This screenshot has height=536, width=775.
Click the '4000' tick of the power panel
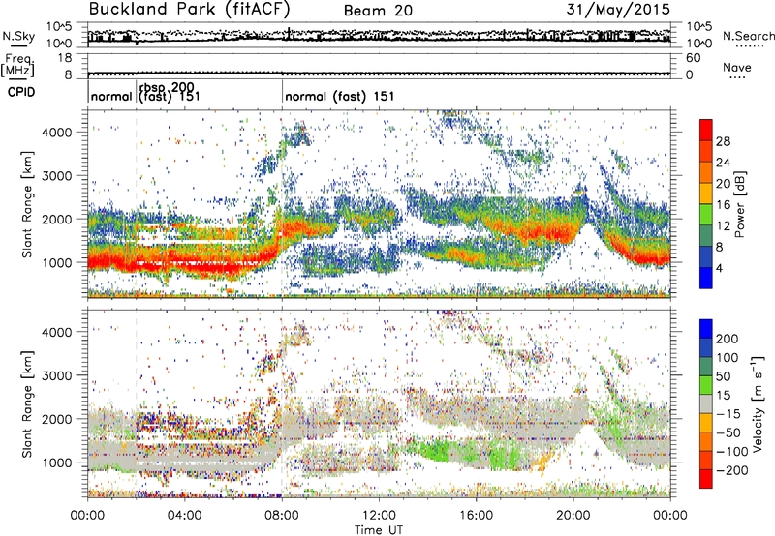point(56,133)
